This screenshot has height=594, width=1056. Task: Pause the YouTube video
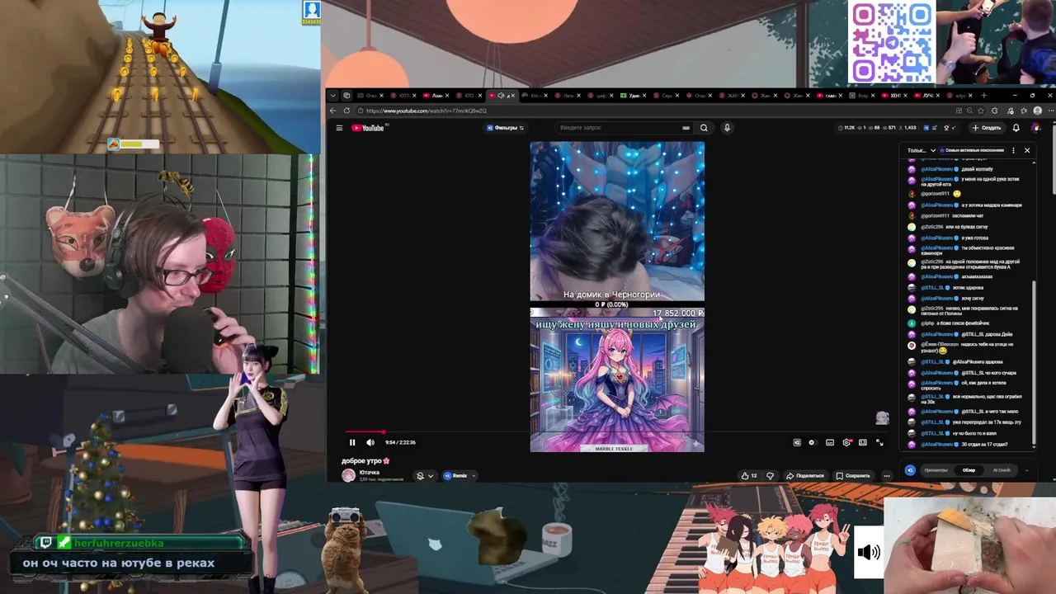[352, 442]
